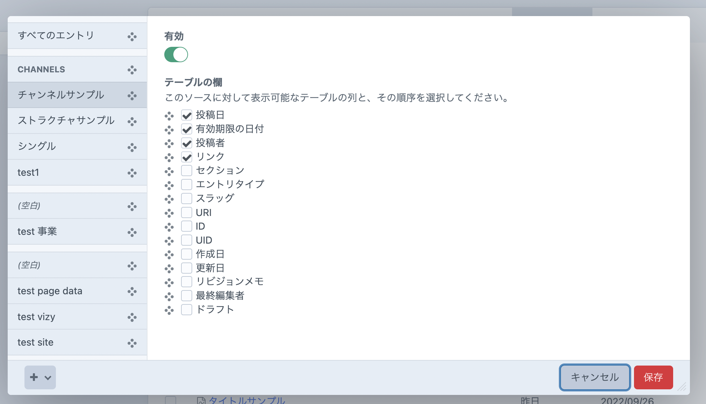Click the reorder icon next to test1
706x404 pixels.
pos(132,173)
